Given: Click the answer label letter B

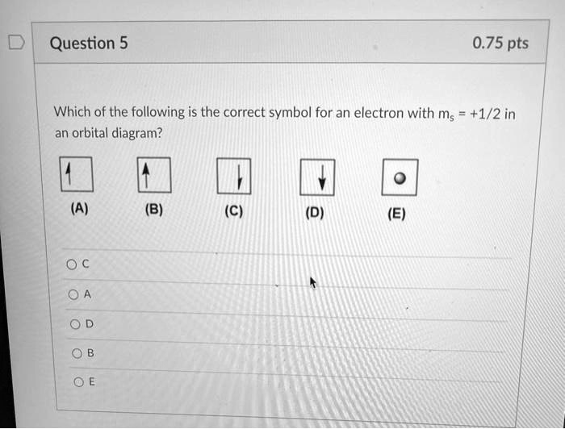Looking at the screenshot, I should pyautogui.click(x=90, y=353).
